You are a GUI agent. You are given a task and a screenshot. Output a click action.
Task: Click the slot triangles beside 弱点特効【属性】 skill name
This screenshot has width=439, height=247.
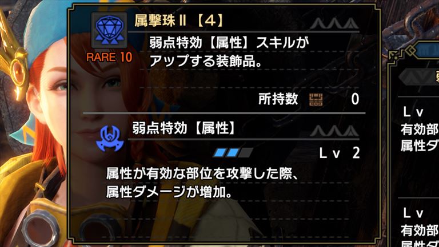334,131
